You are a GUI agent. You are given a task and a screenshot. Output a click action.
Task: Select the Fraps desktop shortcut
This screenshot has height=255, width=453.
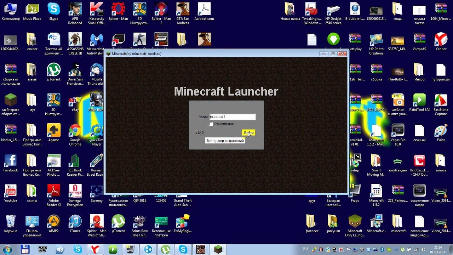pyautogui.click(x=355, y=194)
